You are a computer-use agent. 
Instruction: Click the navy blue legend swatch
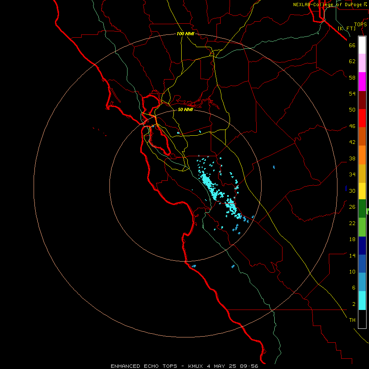coord(362,246)
